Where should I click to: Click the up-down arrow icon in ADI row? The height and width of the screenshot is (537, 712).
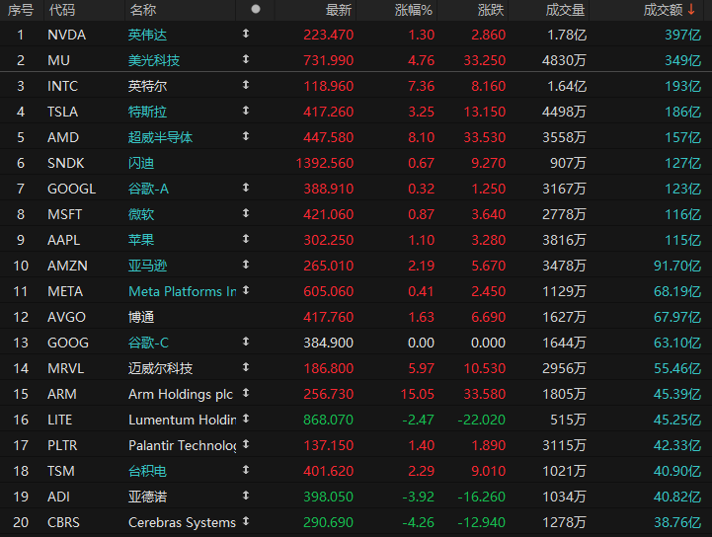246,496
